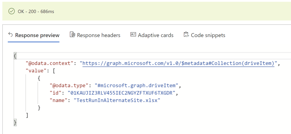
Task: Show the Adaptive cards tab
Action: coord(155,35)
